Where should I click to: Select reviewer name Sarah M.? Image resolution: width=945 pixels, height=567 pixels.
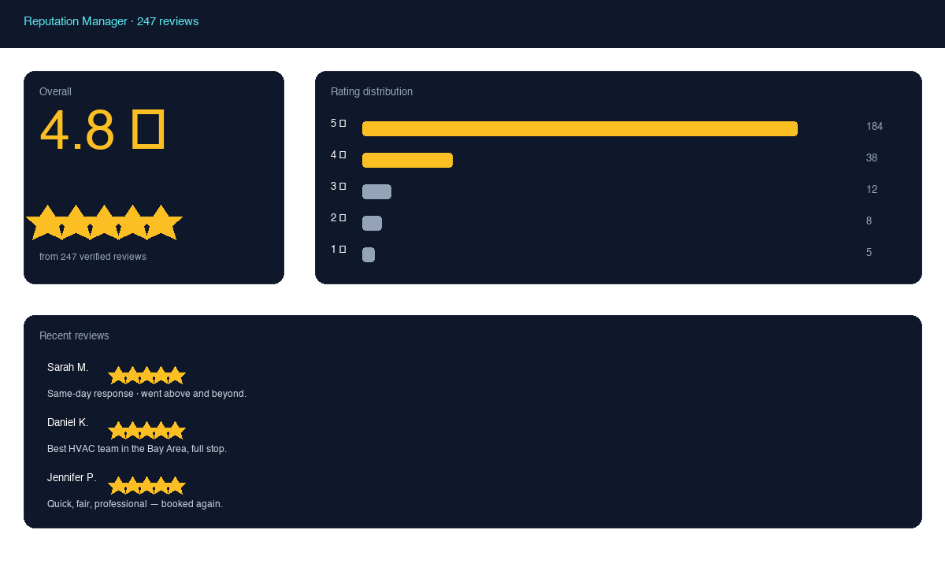point(68,368)
